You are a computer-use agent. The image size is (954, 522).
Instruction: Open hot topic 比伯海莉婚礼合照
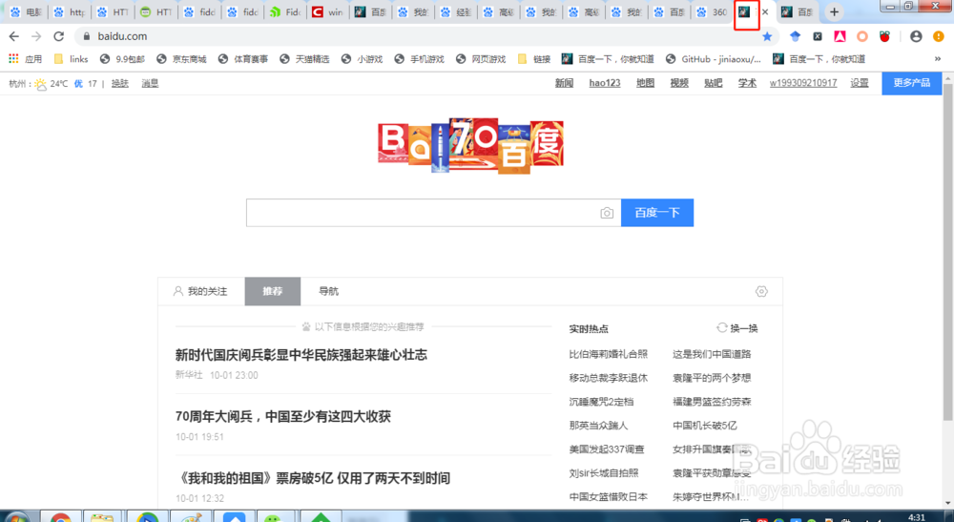pyautogui.click(x=609, y=354)
